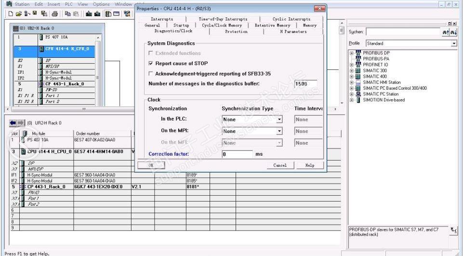Select CP 443-1_Rack_0 row in module table
The image size is (464, 256).
point(46,187)
